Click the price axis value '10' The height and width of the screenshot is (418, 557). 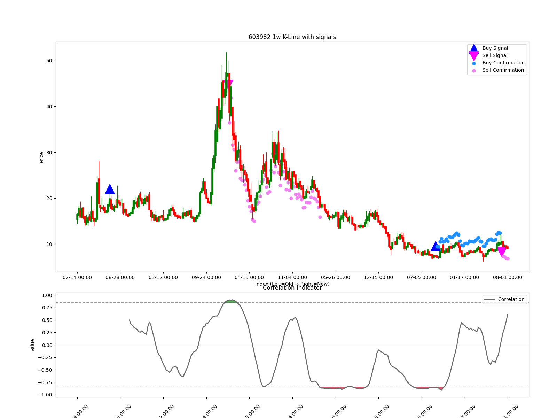(x=49, y=244)
